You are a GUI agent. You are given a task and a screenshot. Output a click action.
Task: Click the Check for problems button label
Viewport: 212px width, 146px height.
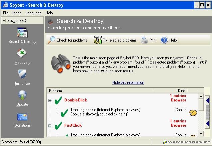click(72, 40)
